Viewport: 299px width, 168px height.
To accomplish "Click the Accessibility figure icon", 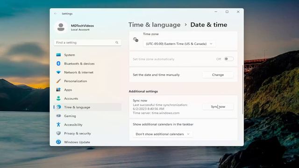I will tap(58, 125).
